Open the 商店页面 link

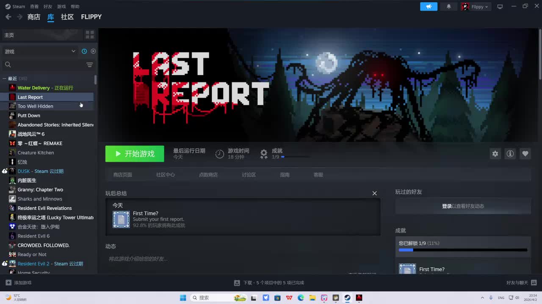pos(123,175)
